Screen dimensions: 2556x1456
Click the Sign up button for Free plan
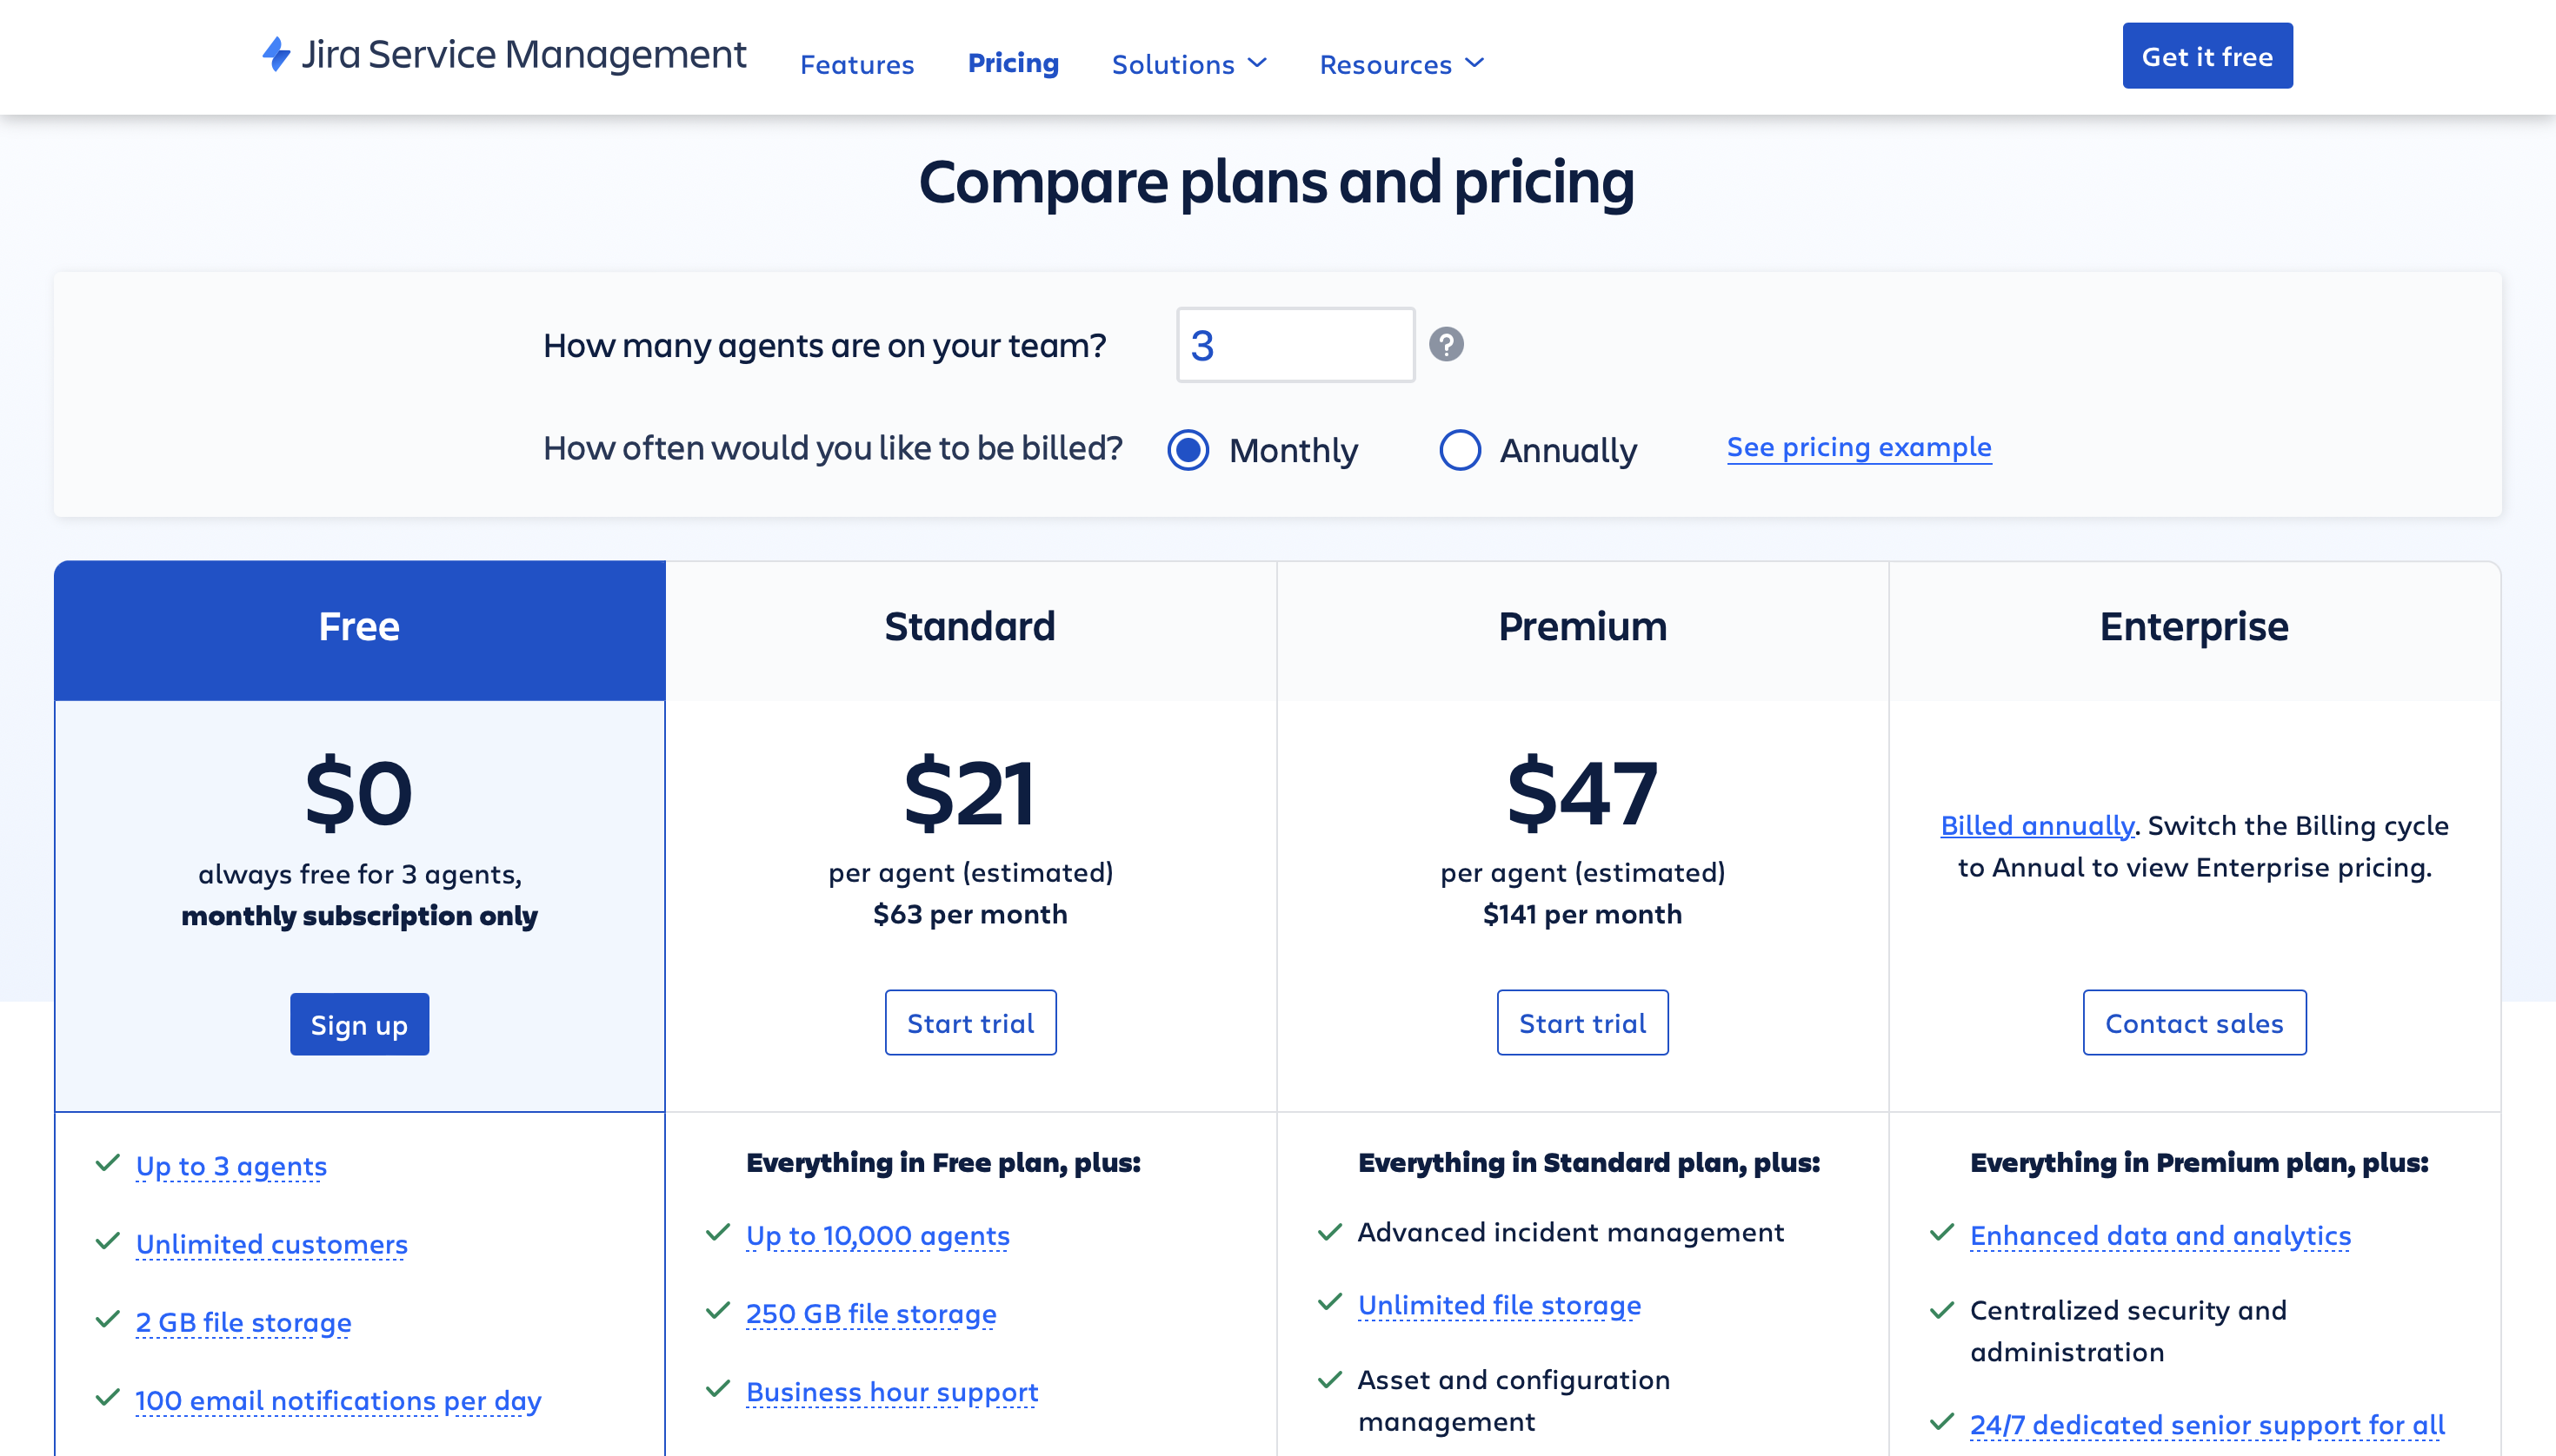360,1021
